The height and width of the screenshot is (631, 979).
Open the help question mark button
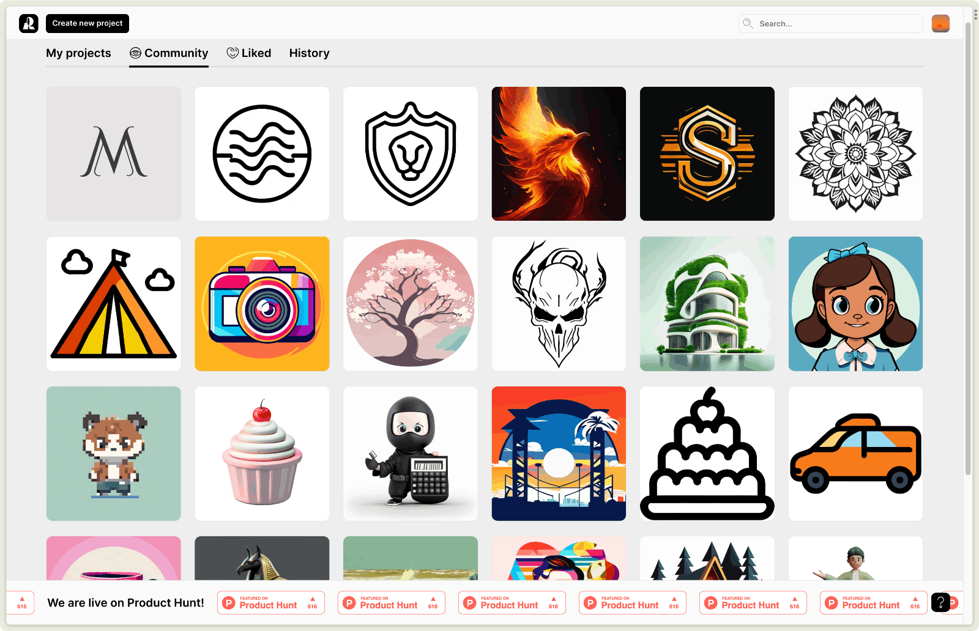940,603
